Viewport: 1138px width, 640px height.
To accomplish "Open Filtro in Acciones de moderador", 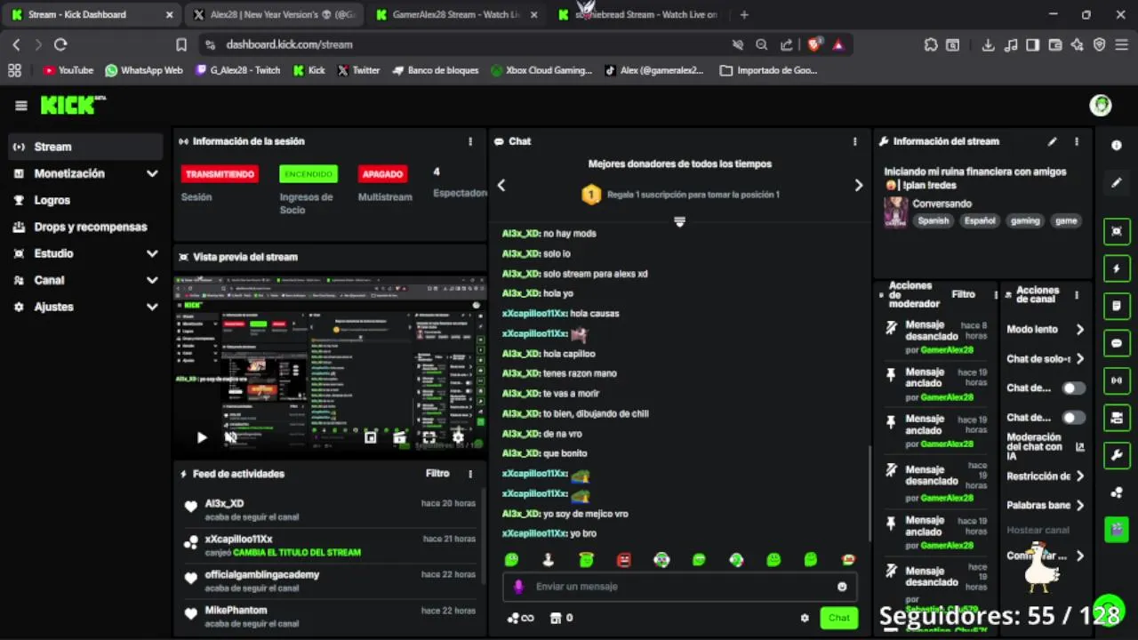I will pos(963,294).
